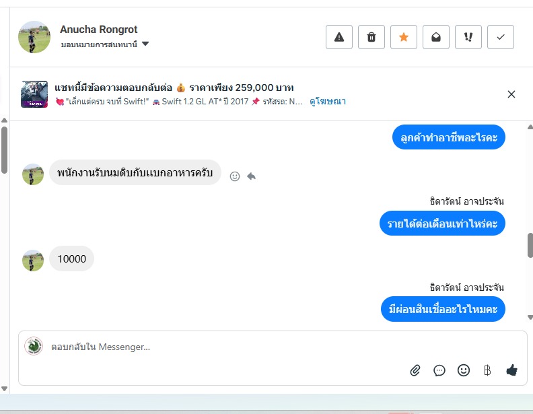Click the page avatar in reply box
The width and height of the screenshot is (533, 414).
point(34,346)
